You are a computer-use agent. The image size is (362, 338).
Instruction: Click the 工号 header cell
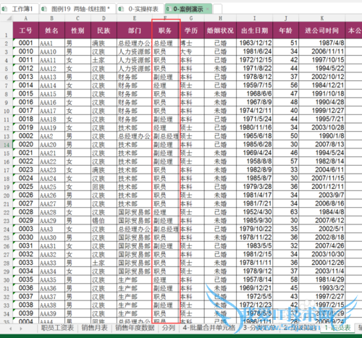click(25, 30)
